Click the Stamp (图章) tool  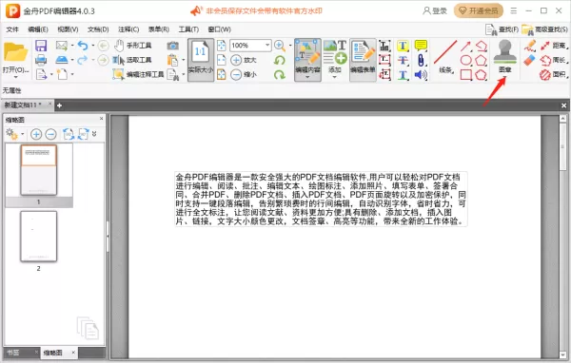point(505,56)
